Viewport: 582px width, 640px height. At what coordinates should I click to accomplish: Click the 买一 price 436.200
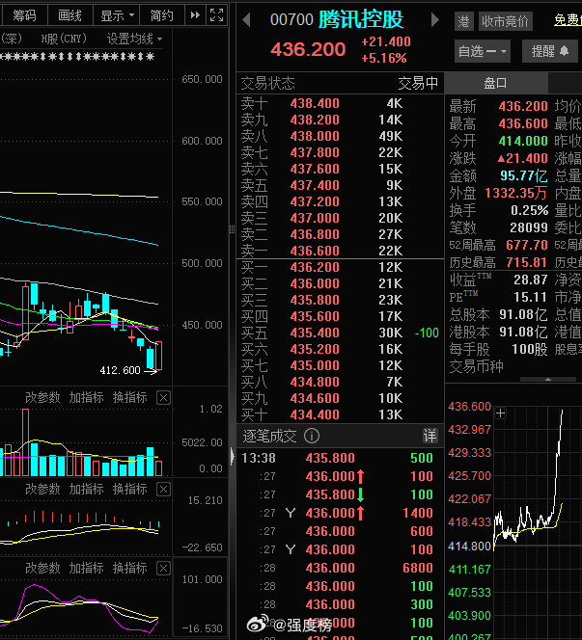tap(315, 267)
